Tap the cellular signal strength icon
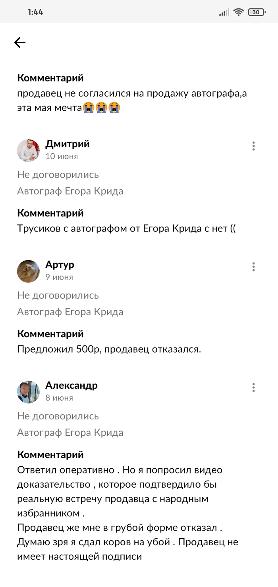The height and width of the screenshot is (587, 278). (x=224, y=12)
